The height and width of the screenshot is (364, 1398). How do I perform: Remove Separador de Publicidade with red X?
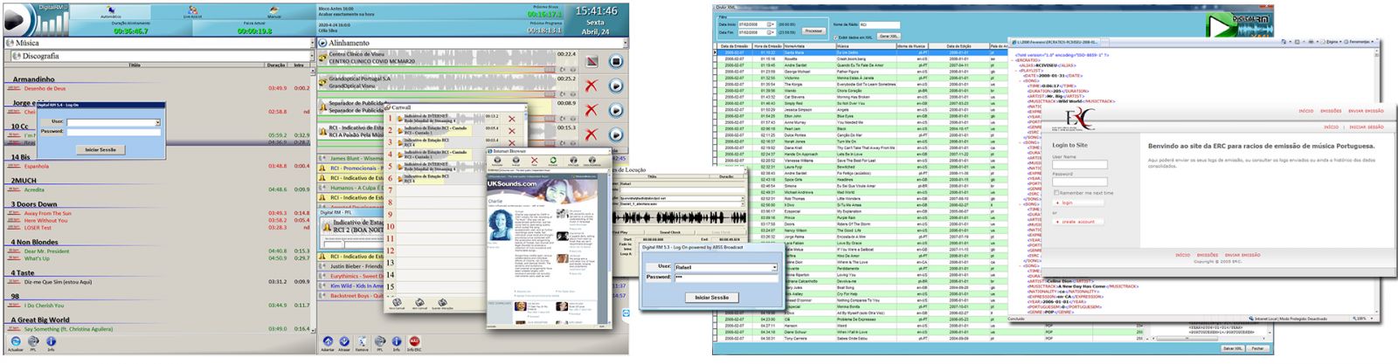click(x=592, y=110)
